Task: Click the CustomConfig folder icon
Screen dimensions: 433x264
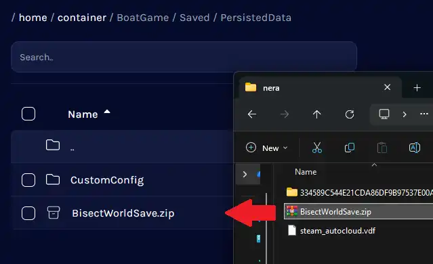Action: tap(53, 179)
